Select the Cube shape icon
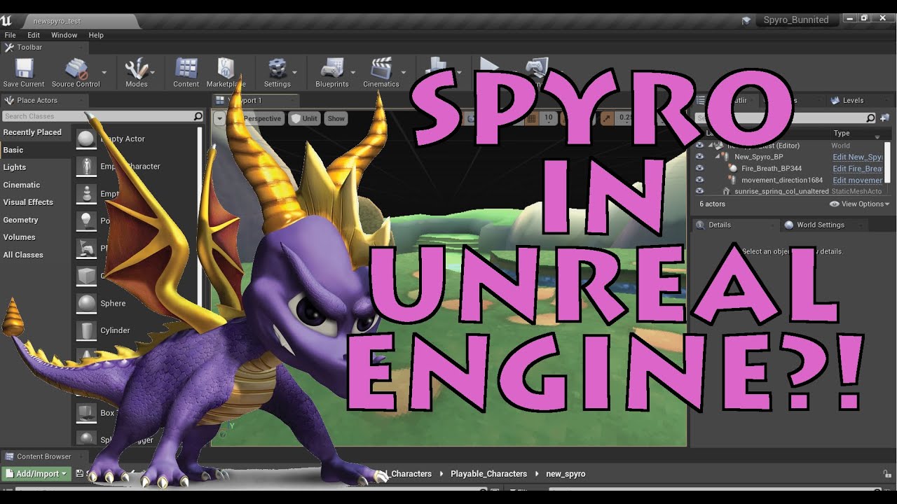 tap(86, 275)
